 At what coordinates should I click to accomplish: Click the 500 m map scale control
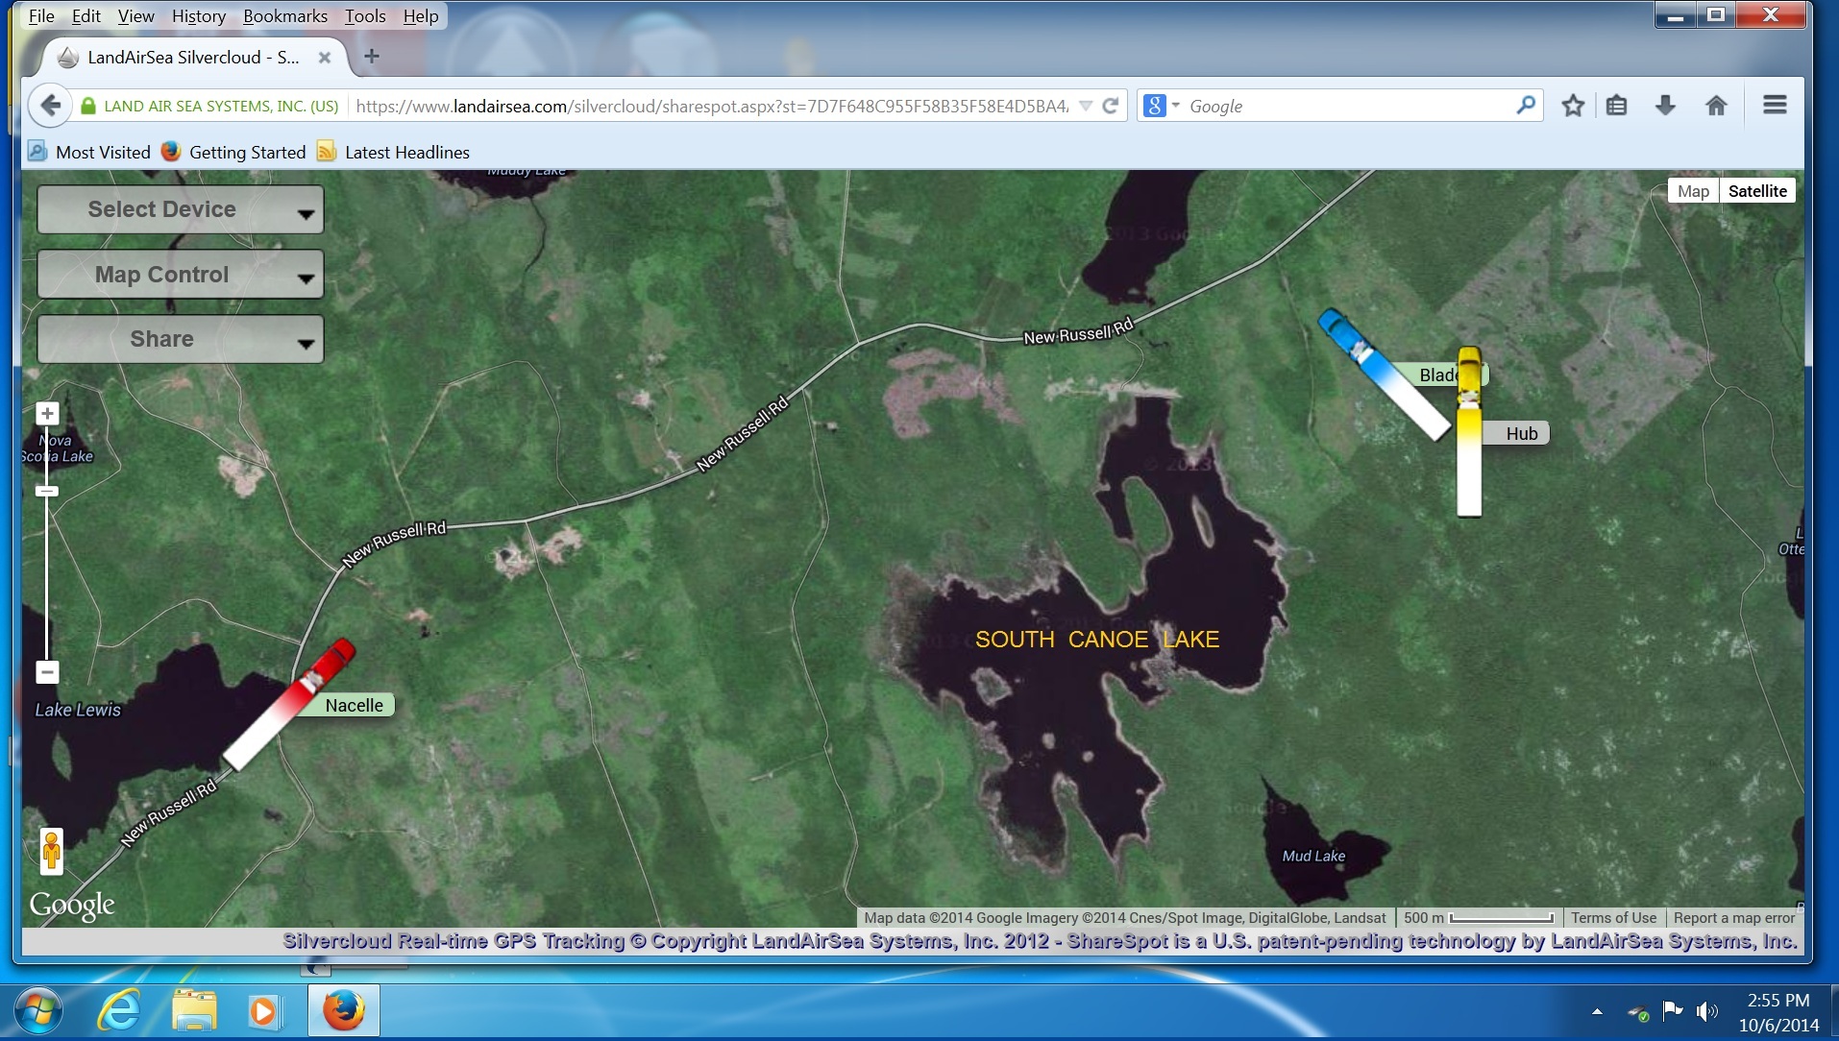[1478, 917]
